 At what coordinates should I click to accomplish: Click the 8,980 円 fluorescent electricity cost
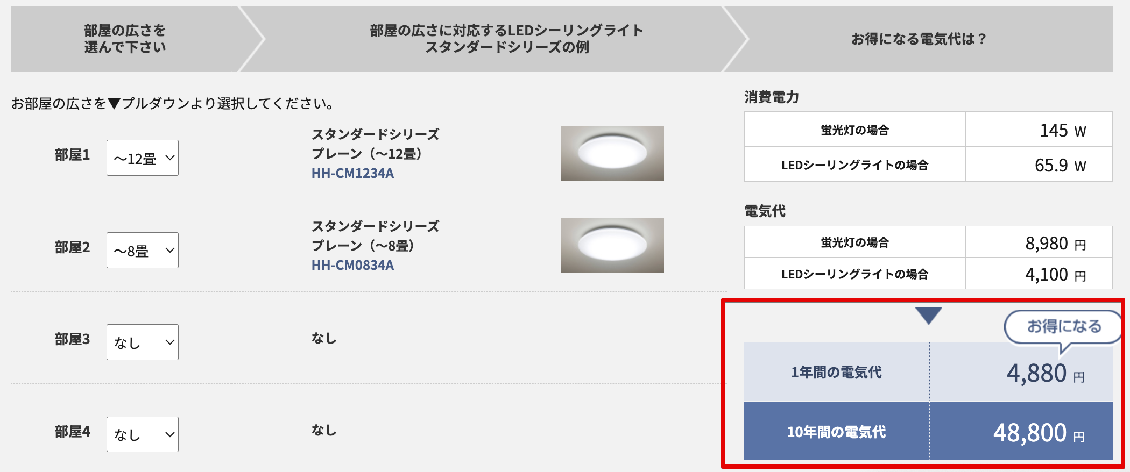click(1055, 244)
